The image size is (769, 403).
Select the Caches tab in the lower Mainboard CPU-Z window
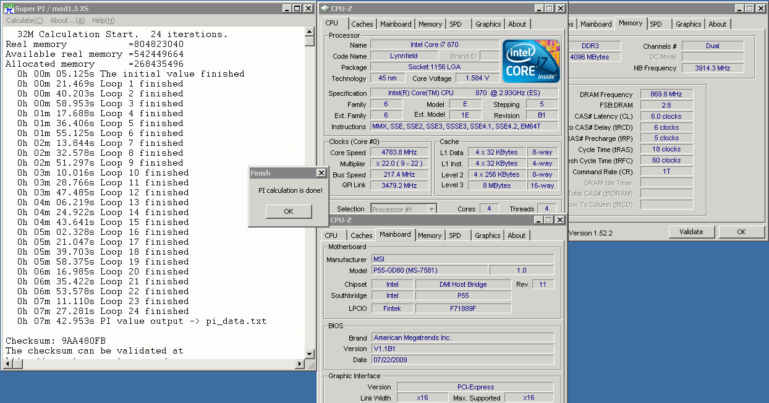click(x=362, y=235)
